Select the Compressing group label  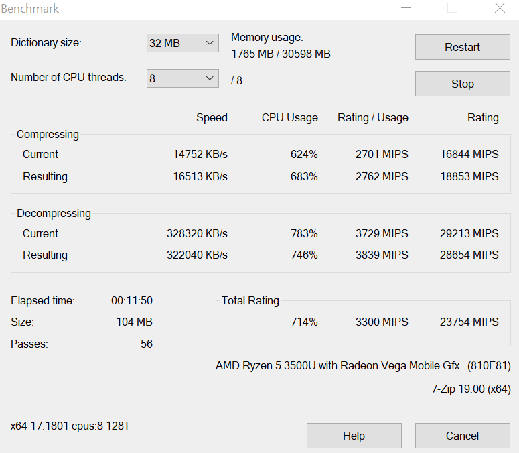pyautogui.click(x=48, y=134)
